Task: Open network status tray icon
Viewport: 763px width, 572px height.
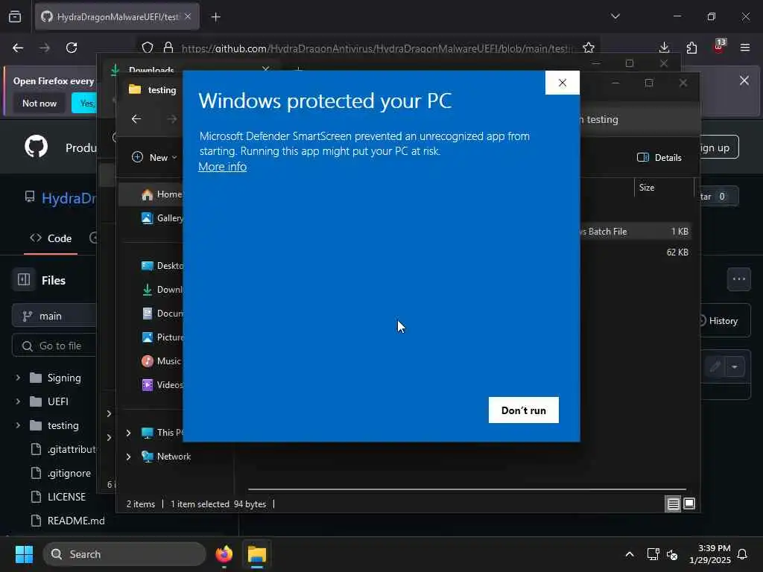Action: [x=653, y=554]
